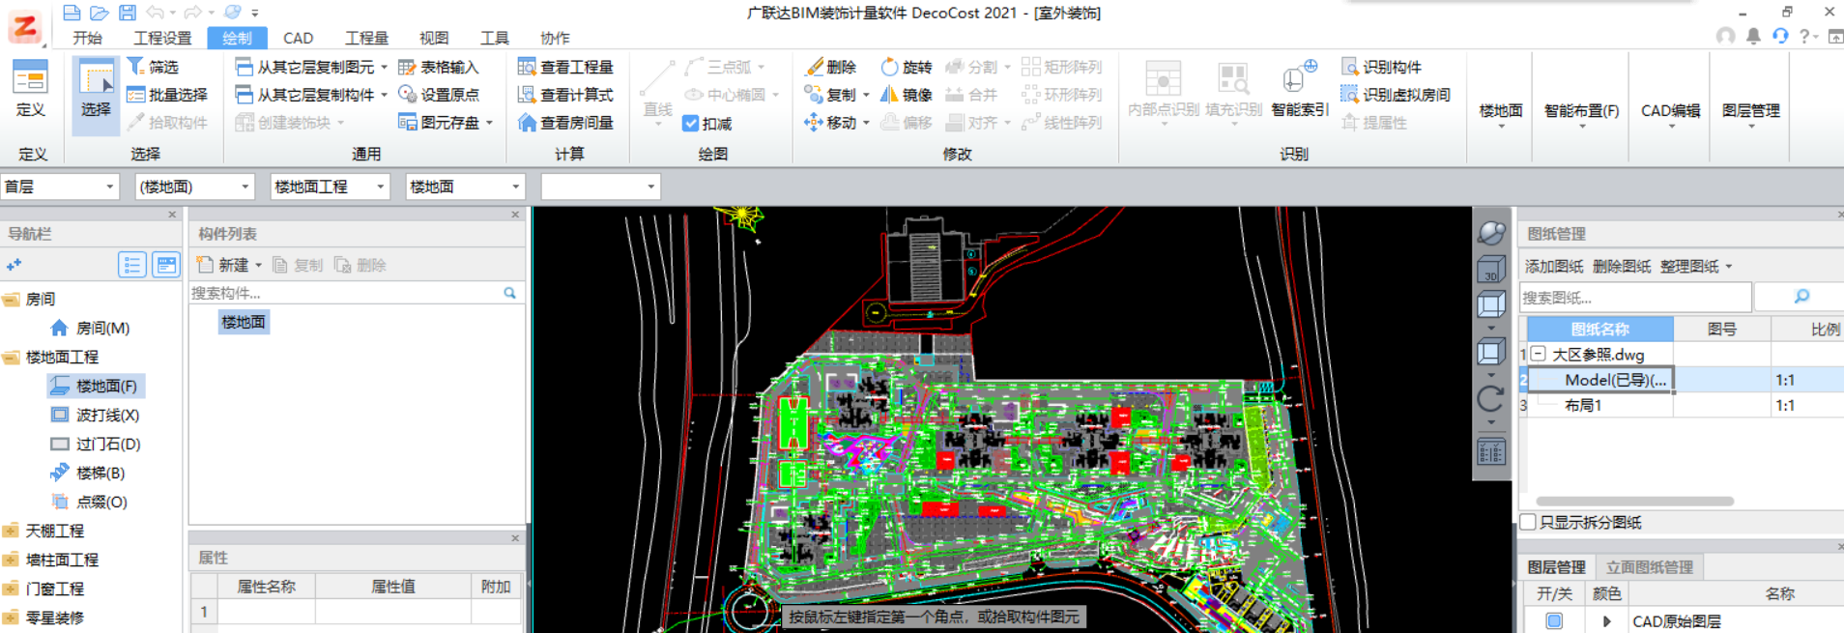Viewport: 1844px width, 633px height.
Task: Expand 从其它层复制图元 dropdown arrow
Action: click(x=384, y=67)
